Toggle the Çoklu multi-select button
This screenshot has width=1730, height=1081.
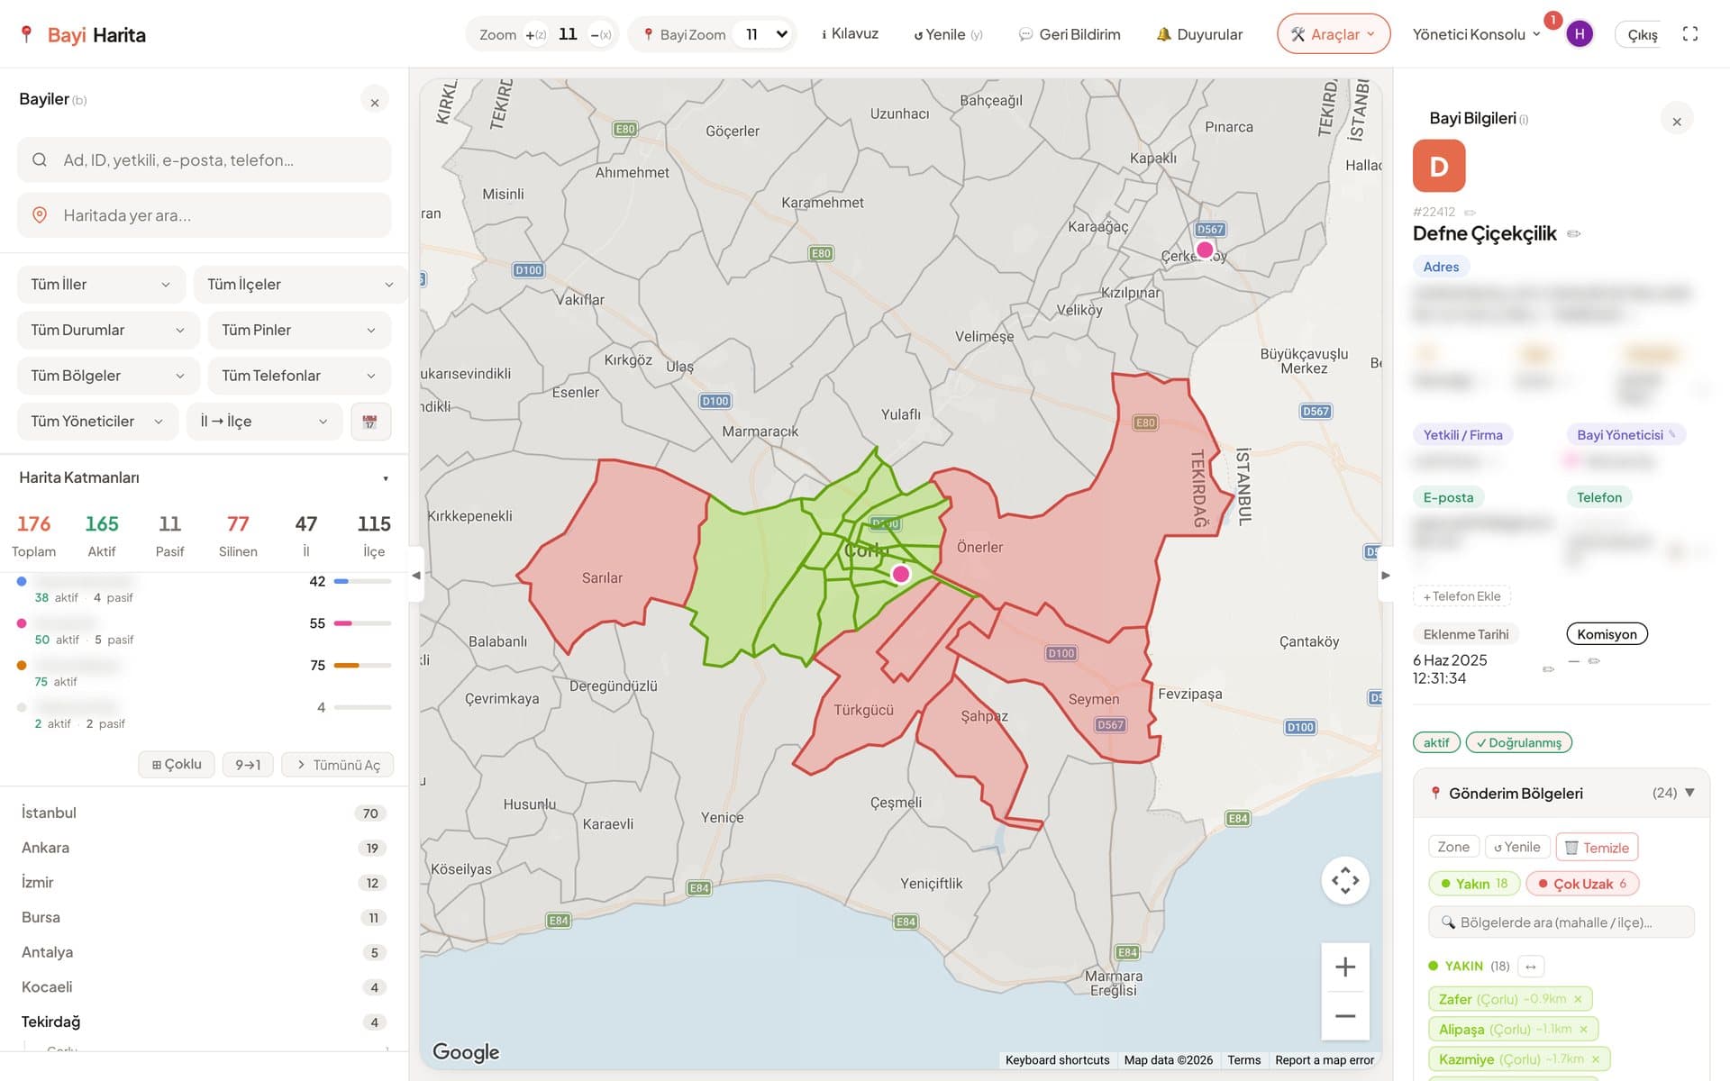pos(177,764)
